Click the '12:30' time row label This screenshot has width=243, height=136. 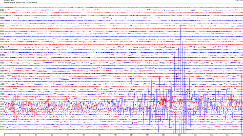pos(2,73)
